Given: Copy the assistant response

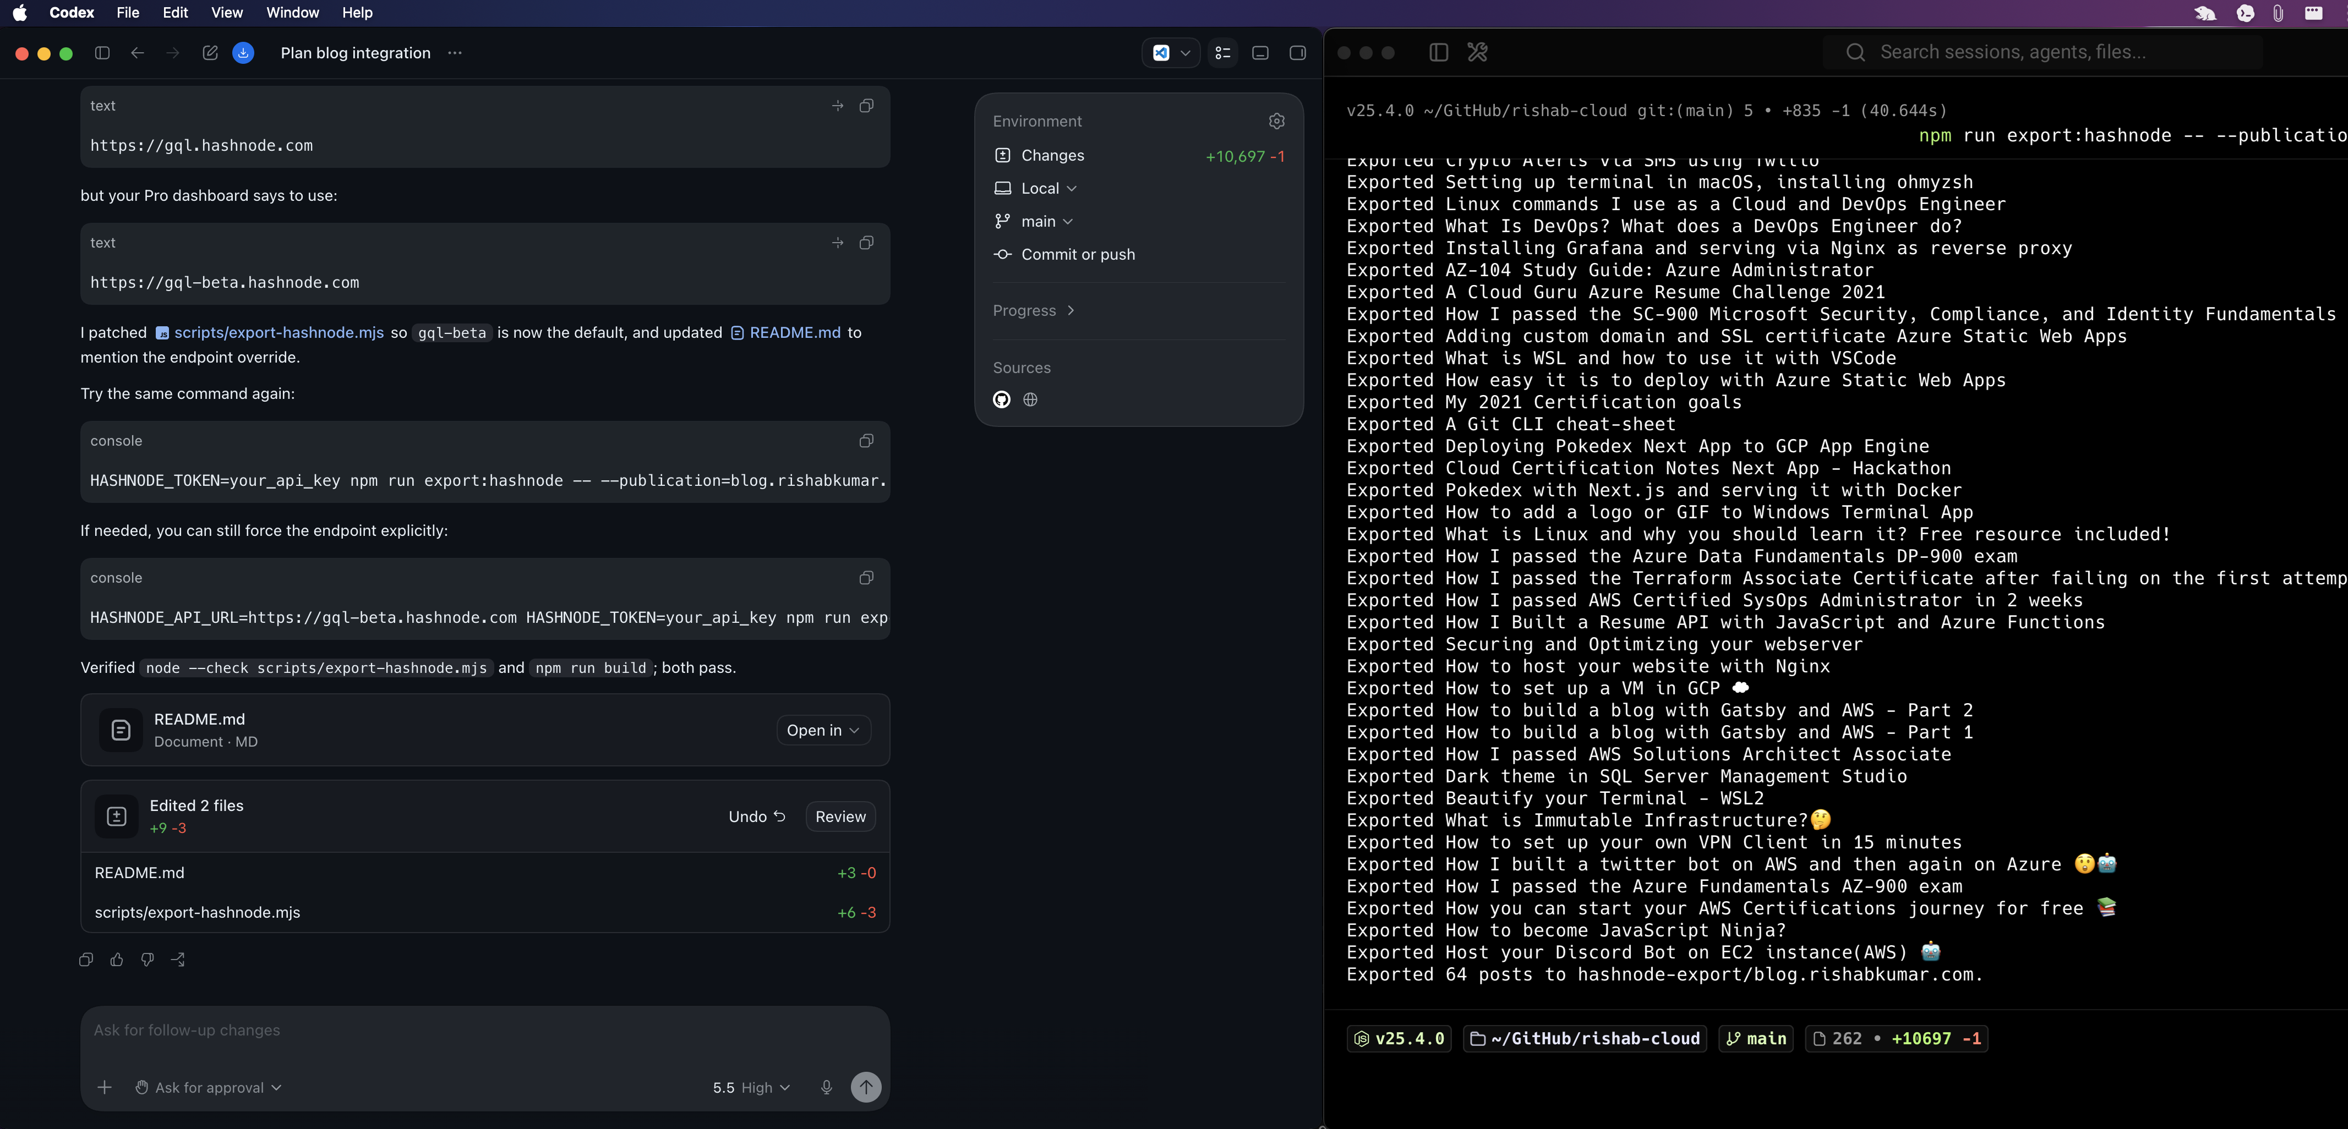Looking at the screenshot, I should click(86, 960).
